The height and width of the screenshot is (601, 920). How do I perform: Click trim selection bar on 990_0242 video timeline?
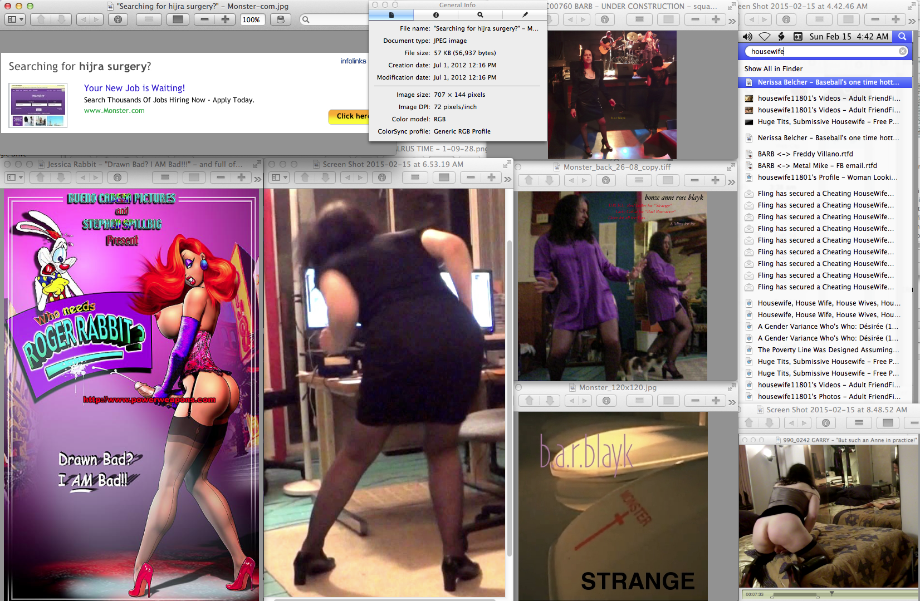tap(795, 595)
